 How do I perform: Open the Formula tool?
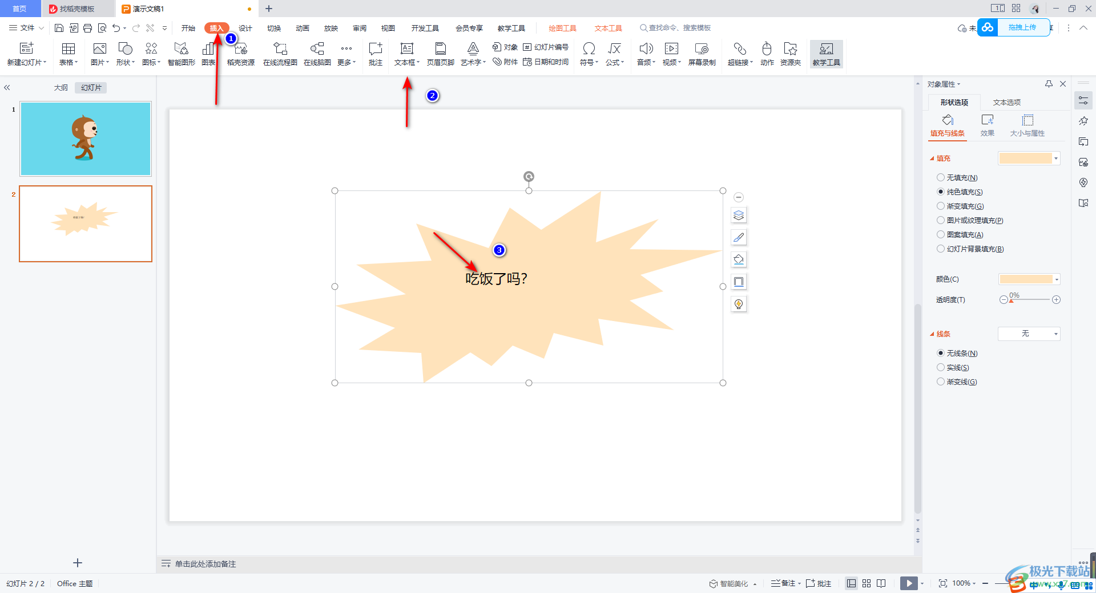pyautogui.click(x=614, y=54)
